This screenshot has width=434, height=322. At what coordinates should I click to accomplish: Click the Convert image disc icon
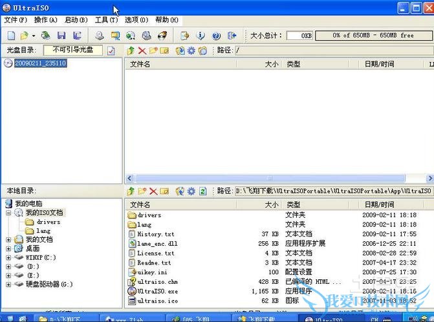(x=131, y=36)
